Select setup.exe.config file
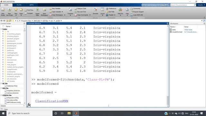The image size is (206, 116). (x=13, y=98)
